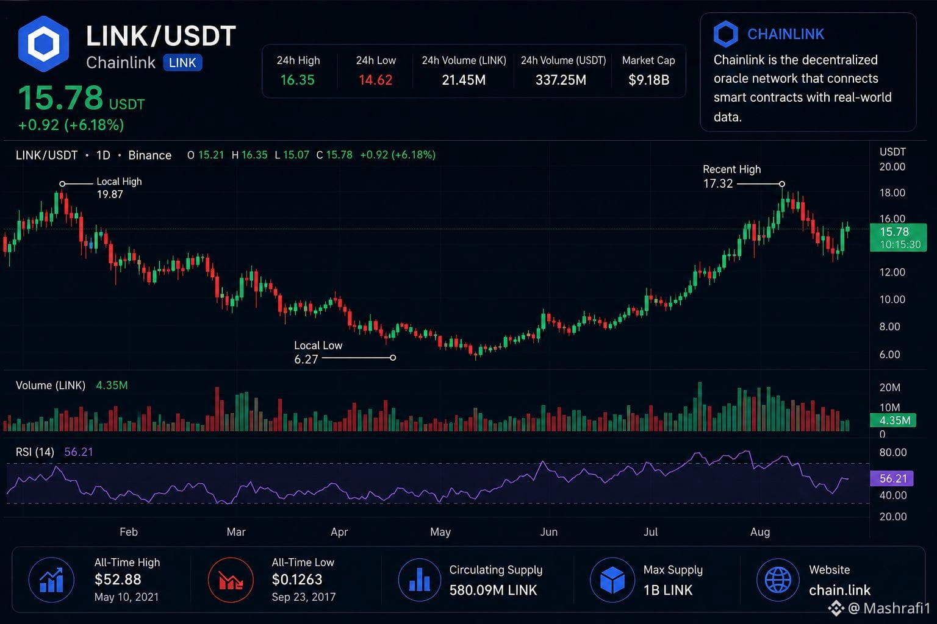
Task: Click the Aug label on the time axis
Action: click(760, 532)
